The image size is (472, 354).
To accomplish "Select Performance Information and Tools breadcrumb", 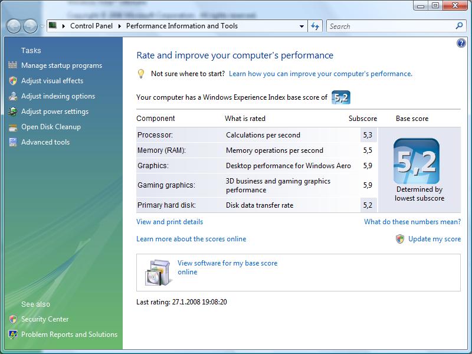I will [182, 26].
